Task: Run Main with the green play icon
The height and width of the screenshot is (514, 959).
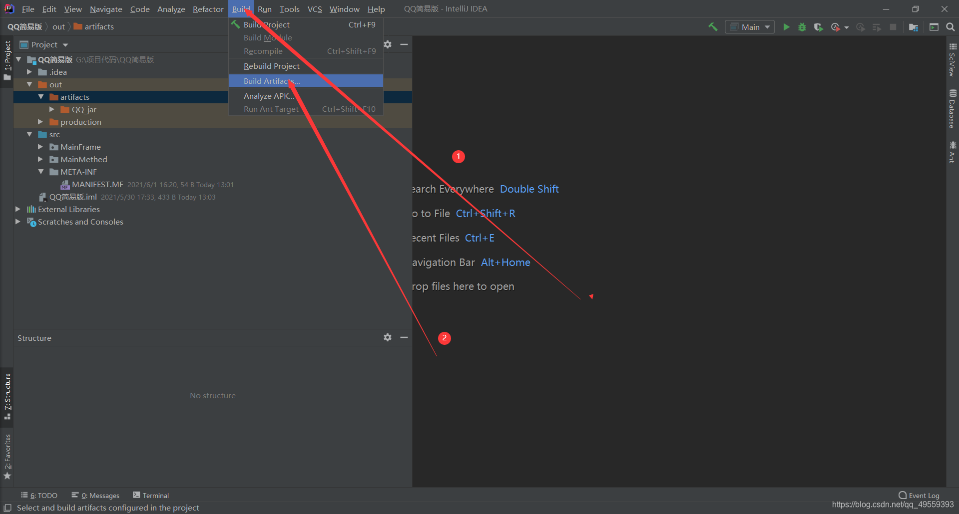Action: click(786, 27)
